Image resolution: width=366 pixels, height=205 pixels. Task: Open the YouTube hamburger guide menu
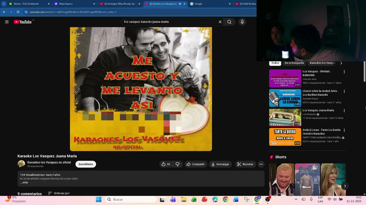click(x=7, y=22)
